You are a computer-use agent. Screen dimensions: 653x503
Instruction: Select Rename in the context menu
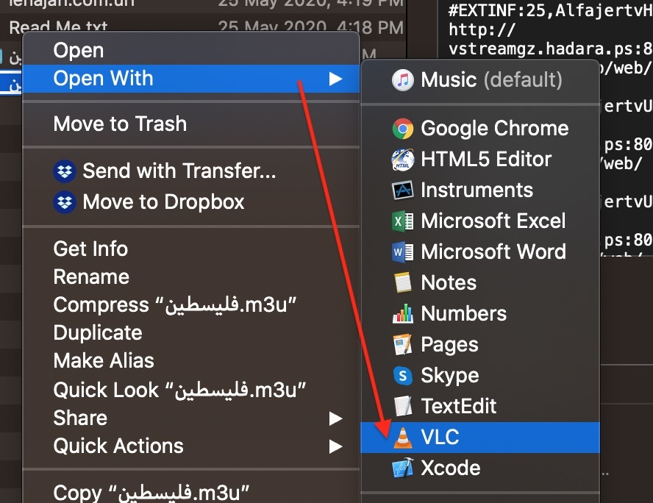tap(91, 277)
